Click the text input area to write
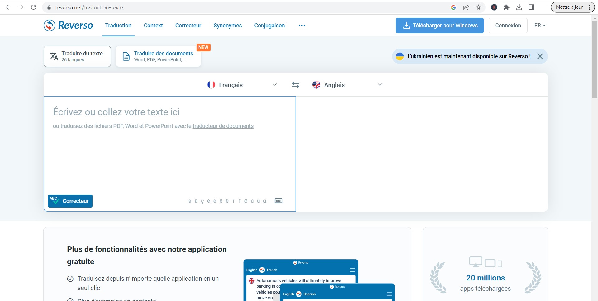Screen dimensions: 598x301 coord(169,156)
